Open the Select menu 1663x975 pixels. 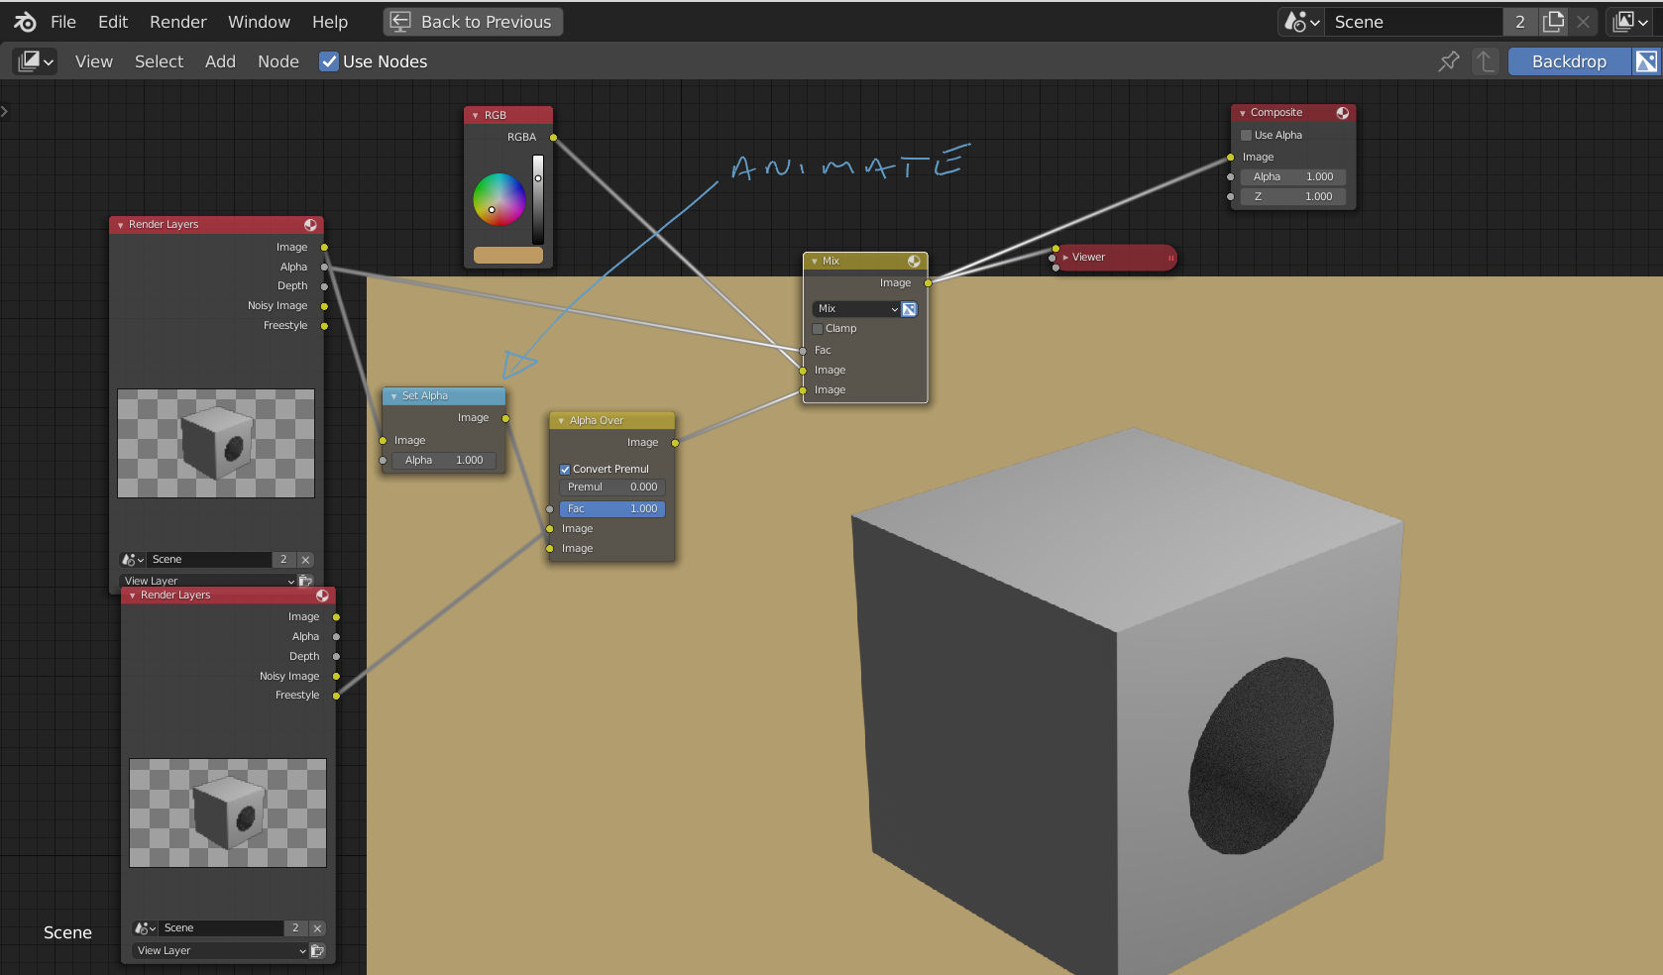(160, 61)
